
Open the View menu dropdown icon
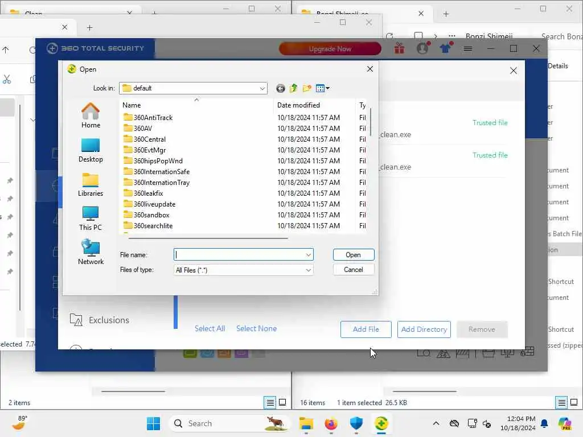coord(322,88)
